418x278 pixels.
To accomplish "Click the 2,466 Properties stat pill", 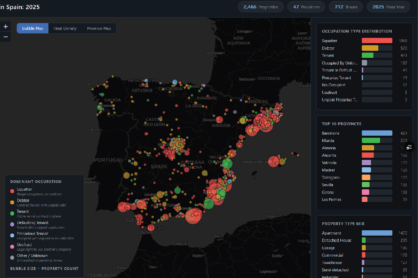I will click(260, 6).
